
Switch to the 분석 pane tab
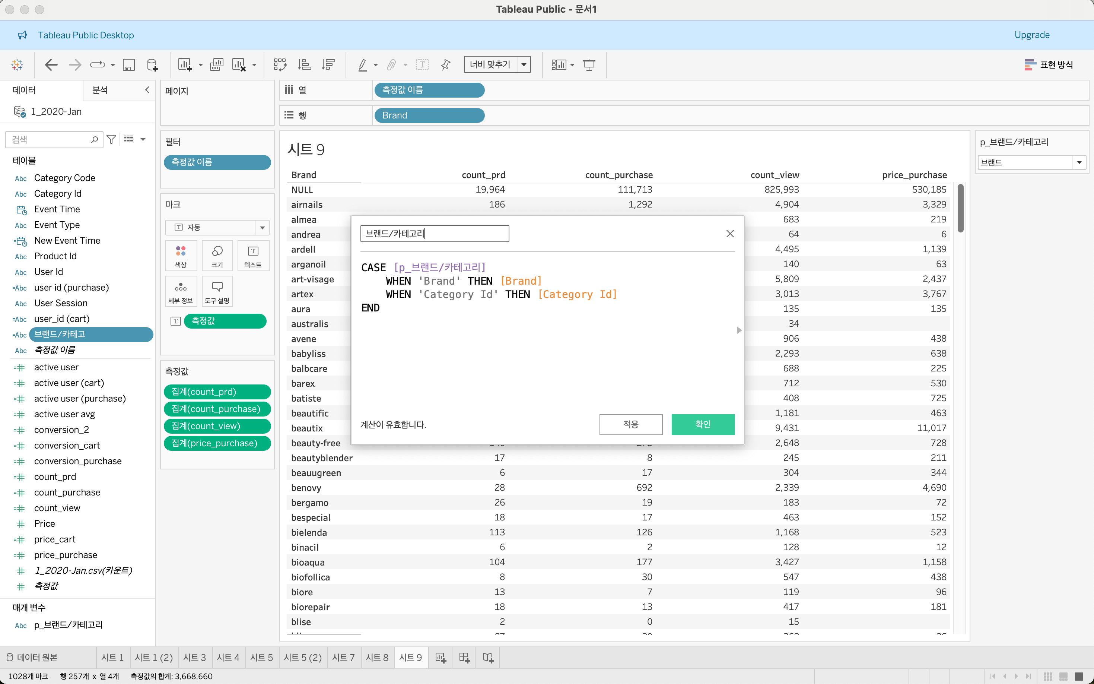100,90
